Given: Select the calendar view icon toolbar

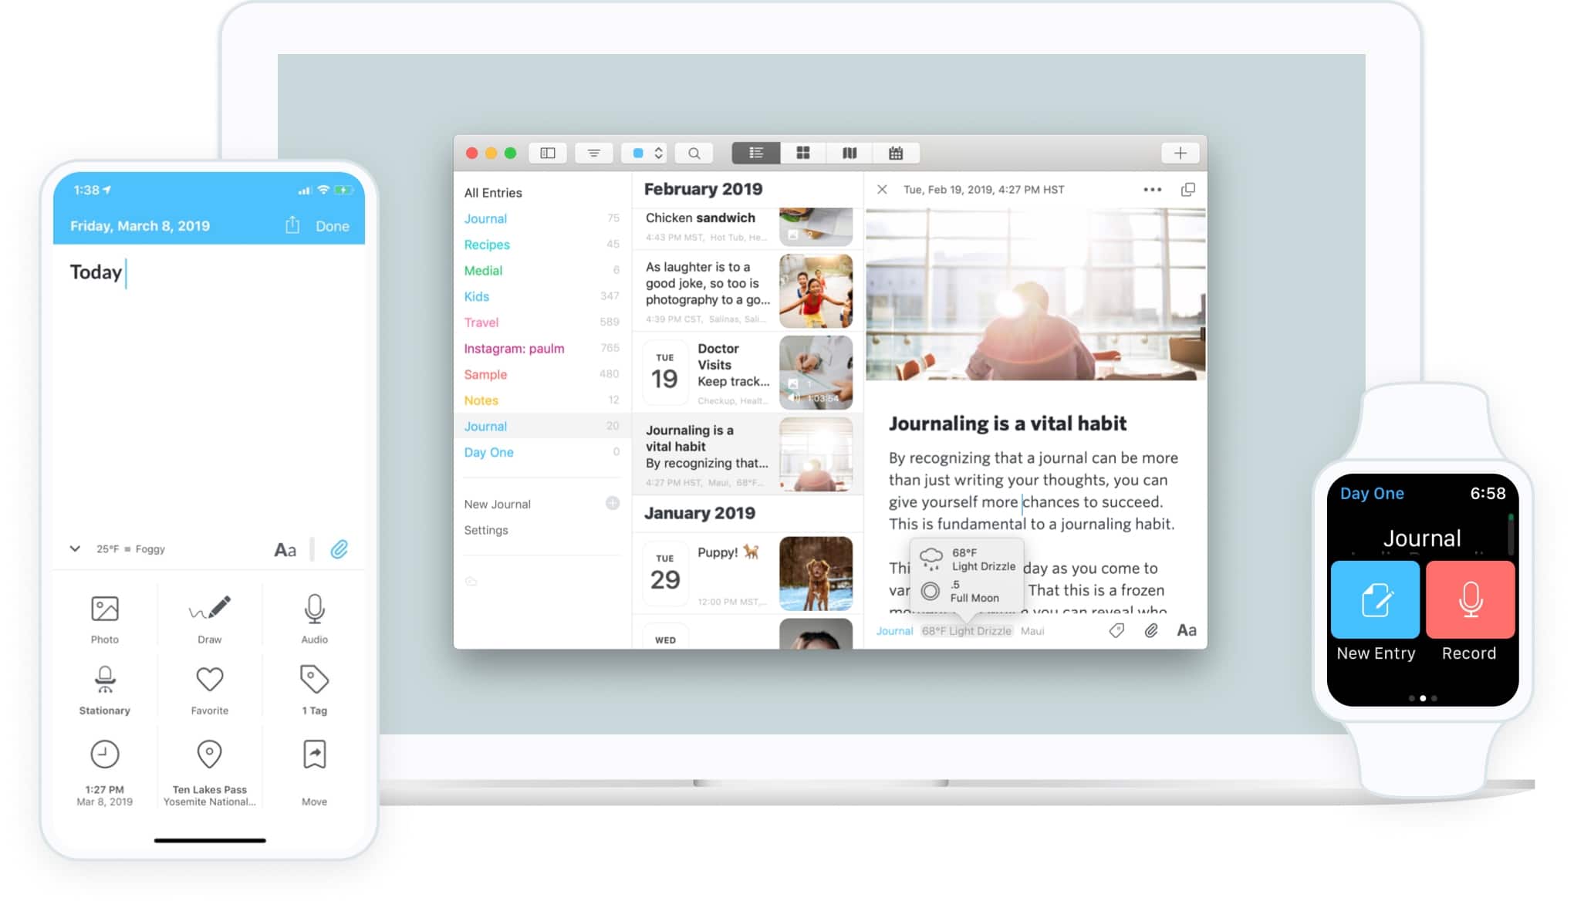Looking at the screenshot, I should [x=895, y=153].
